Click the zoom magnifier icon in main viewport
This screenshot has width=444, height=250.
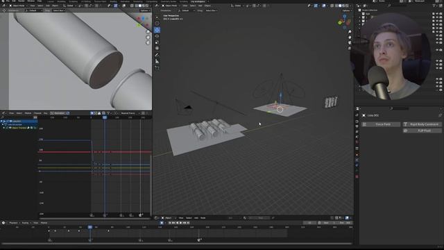[x=350, y=32]
